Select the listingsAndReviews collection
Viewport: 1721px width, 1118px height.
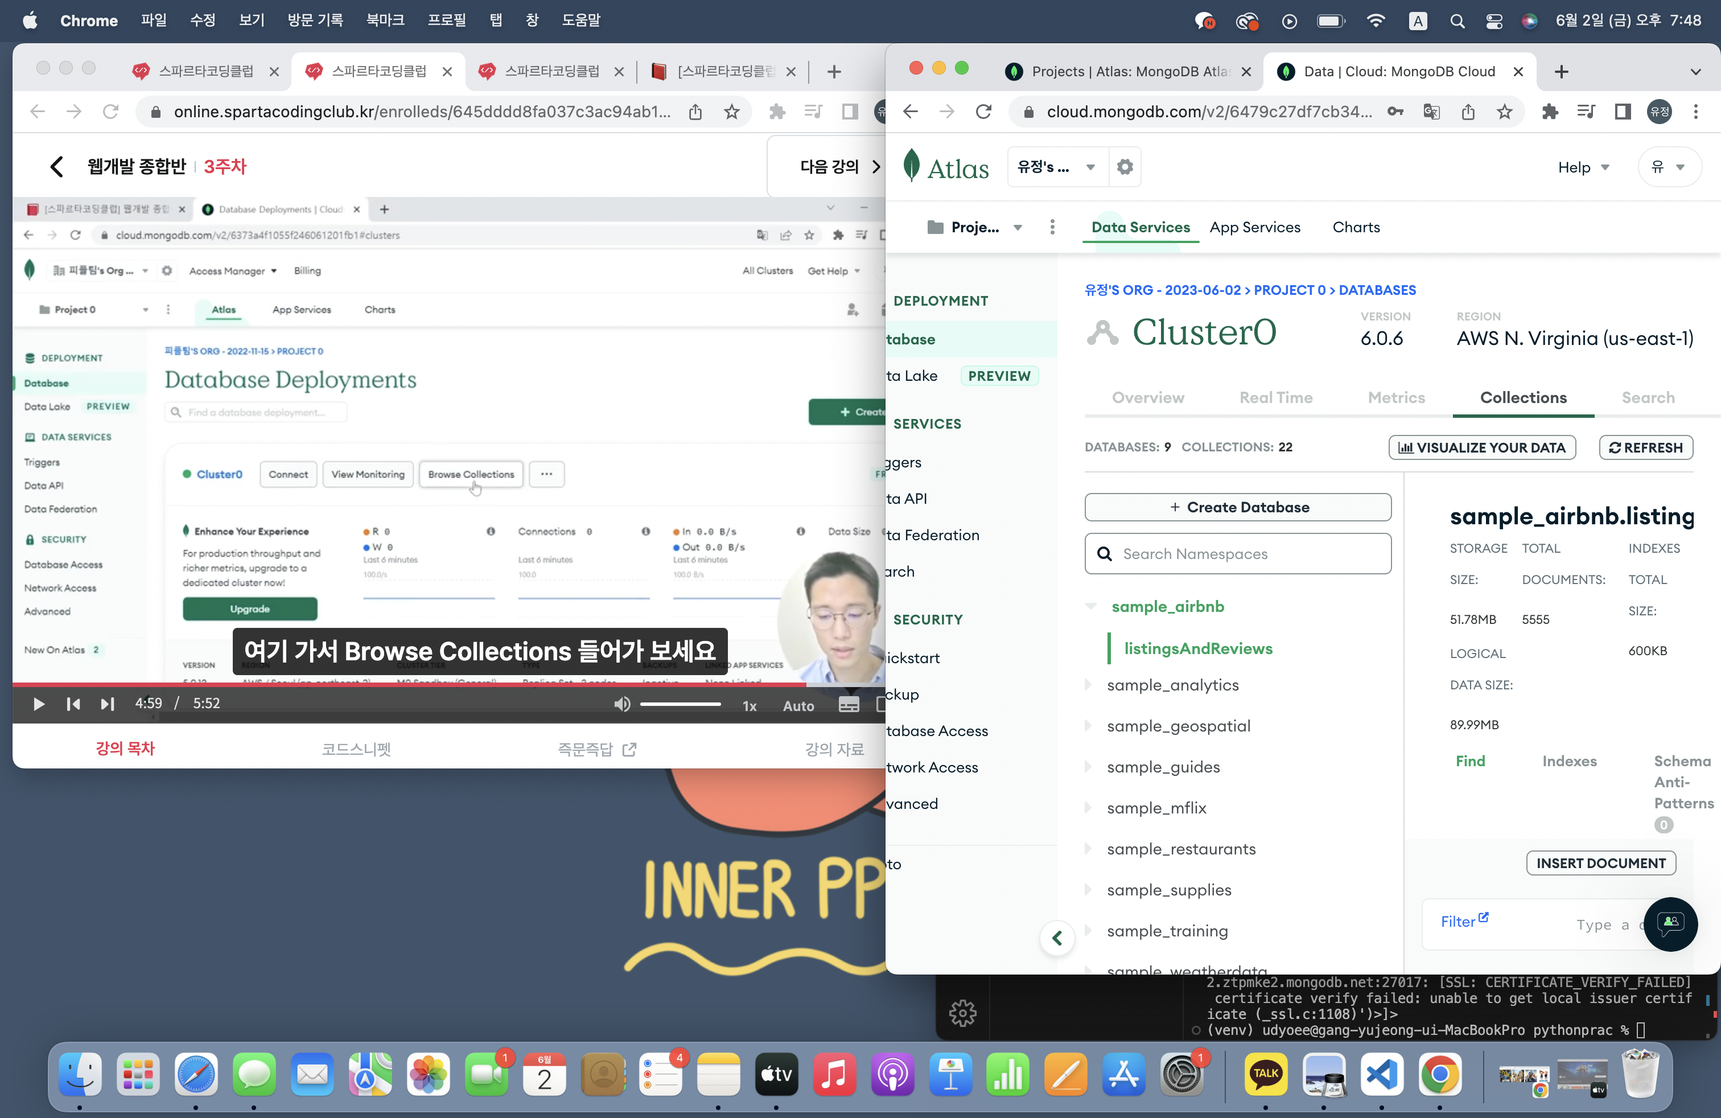pos(1197,648)
